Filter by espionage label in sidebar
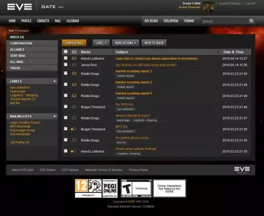The image size is (264, 216). click(x=18, y=91)
